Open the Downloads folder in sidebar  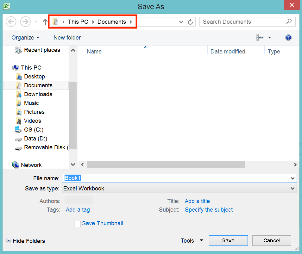point(38,94)
